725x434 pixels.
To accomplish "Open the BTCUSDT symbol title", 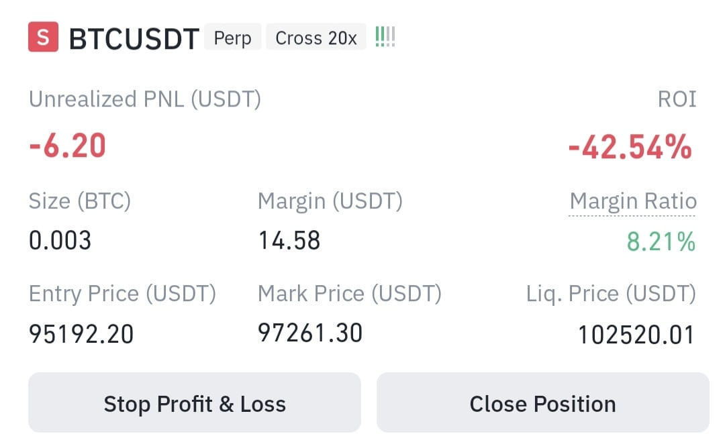I will pyautogui.click(x=134, y=38).
